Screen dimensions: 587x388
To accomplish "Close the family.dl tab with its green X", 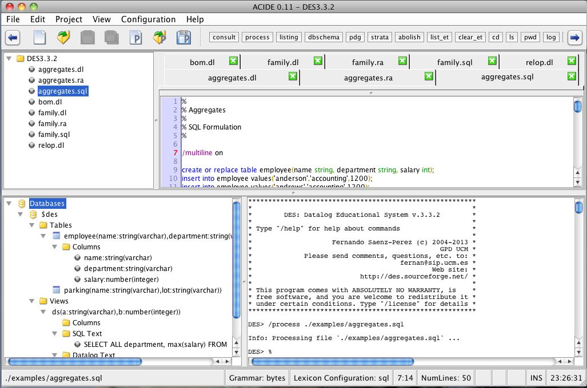I will tap(318, 60).
